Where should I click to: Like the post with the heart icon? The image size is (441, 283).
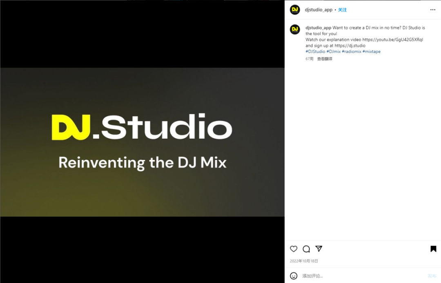pos(294,249)
